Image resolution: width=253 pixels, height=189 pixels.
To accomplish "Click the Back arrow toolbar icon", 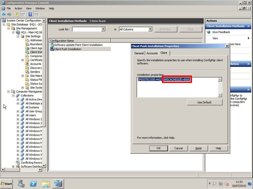I will (4, 15).
